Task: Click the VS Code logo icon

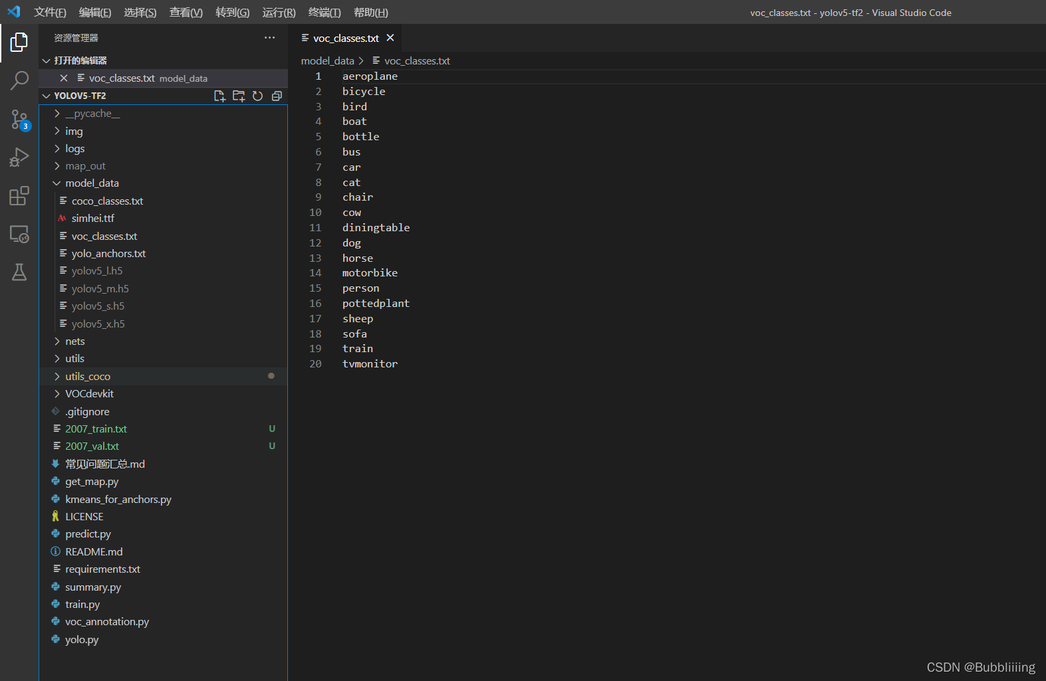Action: [x=14, y=12]
